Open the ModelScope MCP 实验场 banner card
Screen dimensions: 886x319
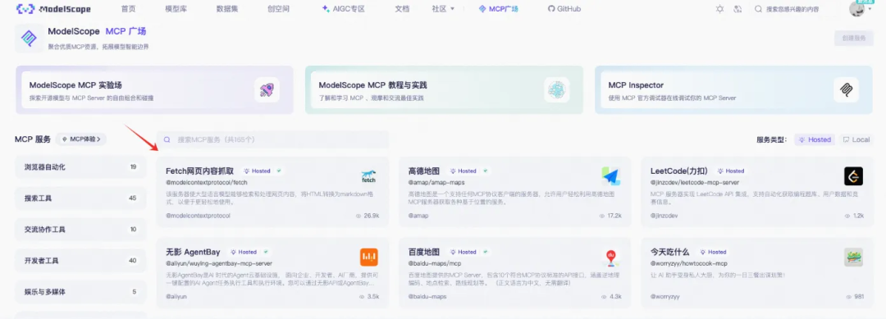[154, 89]
